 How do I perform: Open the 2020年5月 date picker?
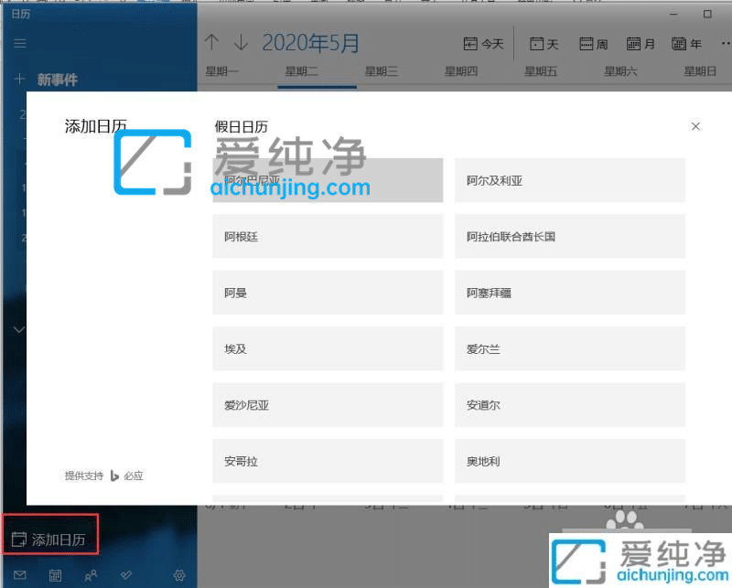[311, 42]
